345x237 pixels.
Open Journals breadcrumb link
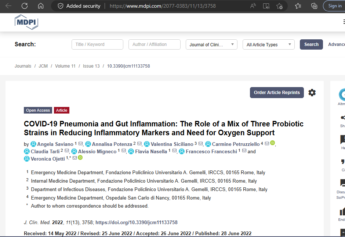(x=23, y=66)
